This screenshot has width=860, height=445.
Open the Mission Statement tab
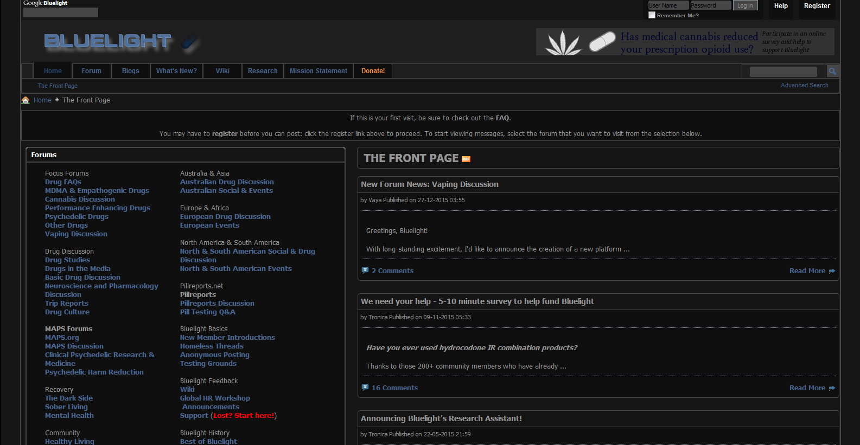pos(318,71)
